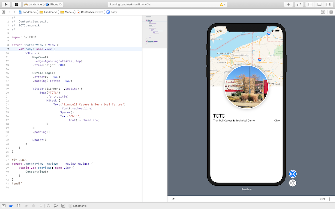Screen dimensions: 335x209
Task: Open Models folder breadcrumb
Action: 67,12
